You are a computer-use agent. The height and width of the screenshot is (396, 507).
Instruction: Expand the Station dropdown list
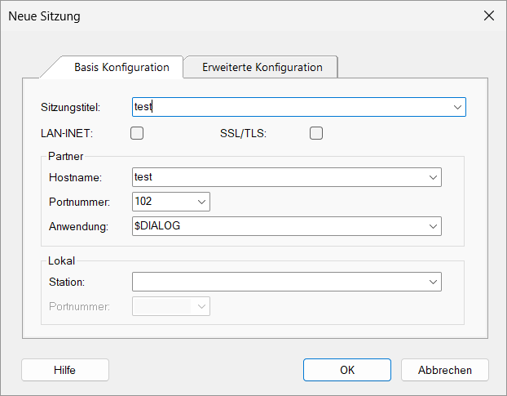432,282
